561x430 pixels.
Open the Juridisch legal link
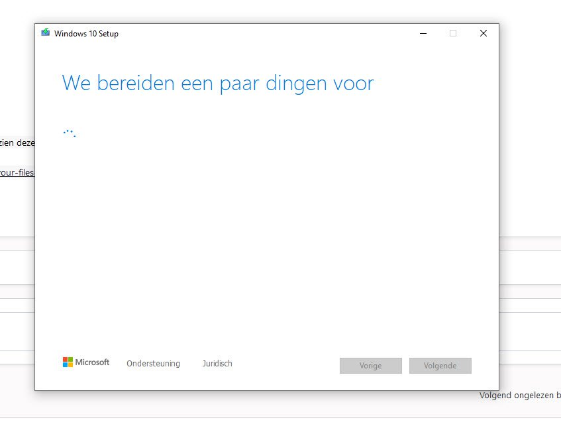(x=217, y=363)
